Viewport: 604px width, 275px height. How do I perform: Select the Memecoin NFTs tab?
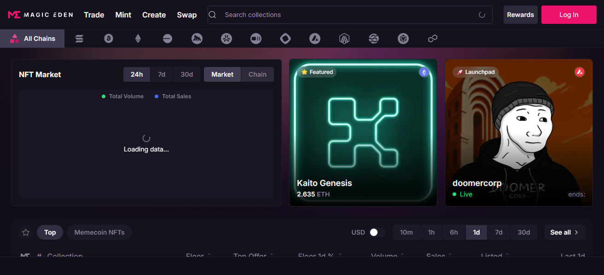click(99, 232)
